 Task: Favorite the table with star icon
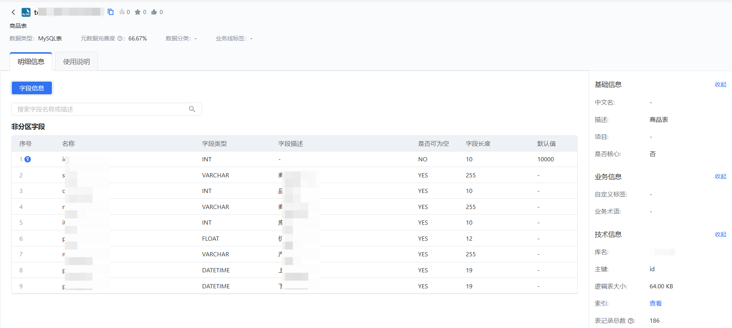[138, 12]
